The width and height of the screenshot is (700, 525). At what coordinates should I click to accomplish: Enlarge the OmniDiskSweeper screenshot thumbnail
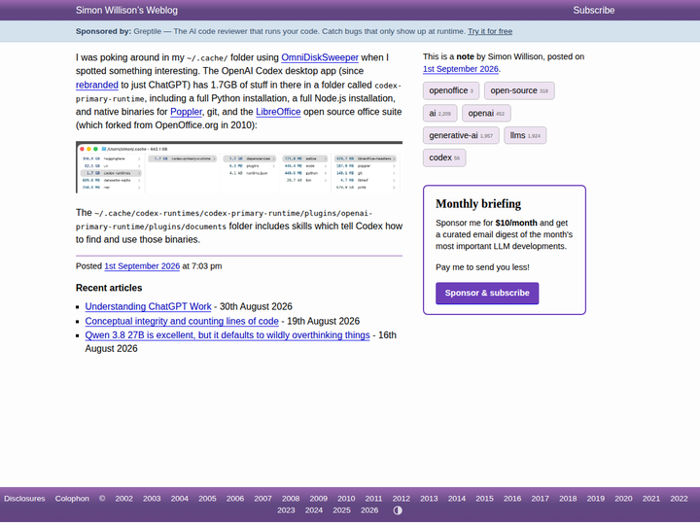pyautogui.click(x=239, y=167)
